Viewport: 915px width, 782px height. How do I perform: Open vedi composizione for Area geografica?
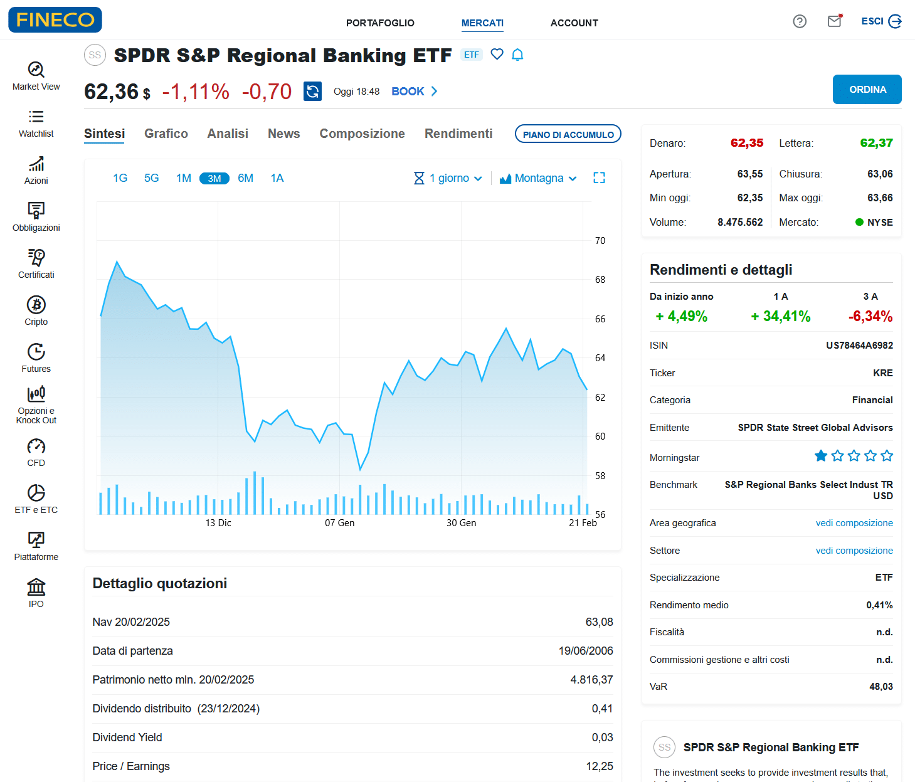854,523
